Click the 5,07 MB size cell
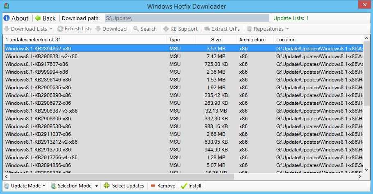Image resolution: width=373 pixels, height=194 pixels. pos(216,165)
